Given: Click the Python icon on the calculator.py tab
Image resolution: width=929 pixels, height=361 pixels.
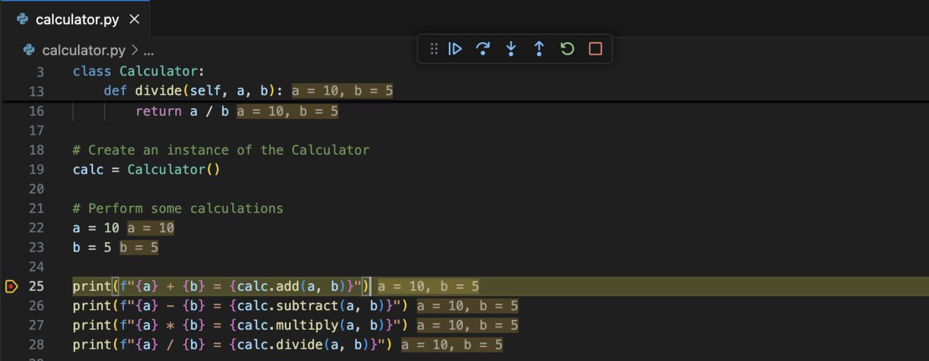Looking at the screenshot, I should pyautogui.click(x=23, y=19).
